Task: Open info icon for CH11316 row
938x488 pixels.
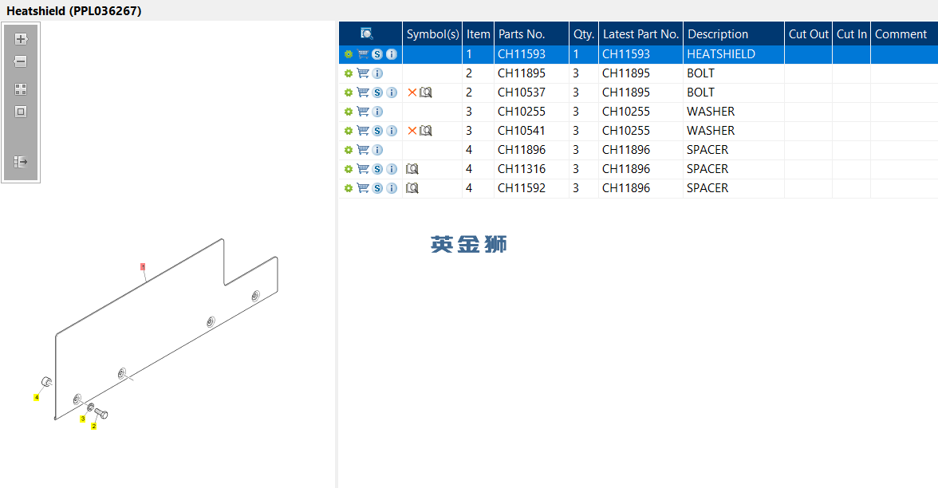Action: 391,169
